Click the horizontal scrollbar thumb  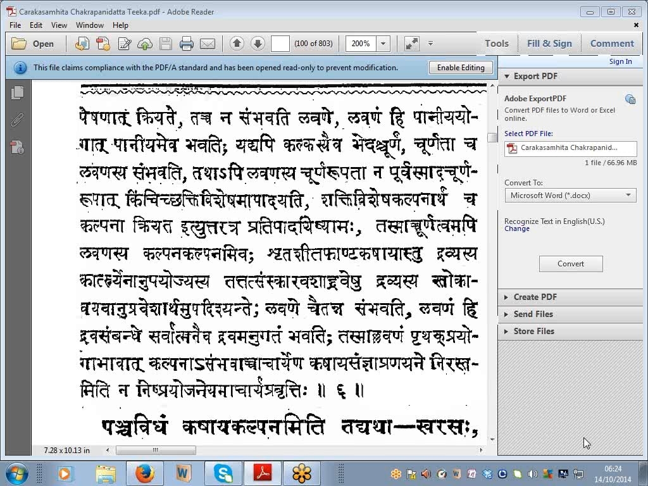155,451
